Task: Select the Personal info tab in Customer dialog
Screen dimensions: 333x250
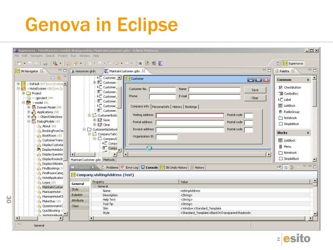Action: click(161, 107)
